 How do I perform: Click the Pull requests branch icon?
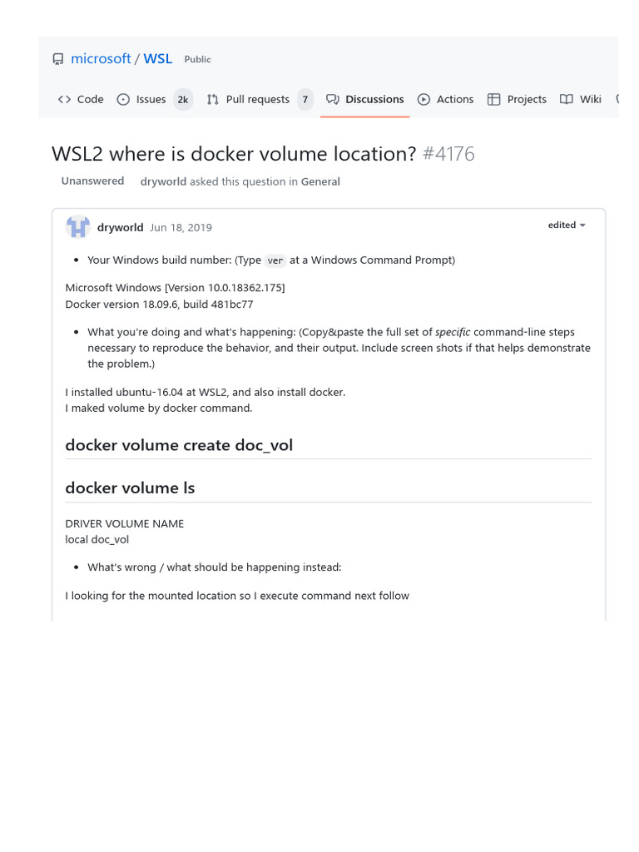tap(213, 100)
